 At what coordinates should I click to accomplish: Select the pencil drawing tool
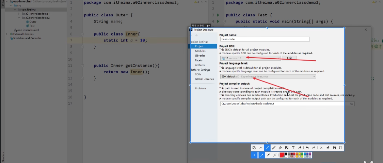(274, 148)
